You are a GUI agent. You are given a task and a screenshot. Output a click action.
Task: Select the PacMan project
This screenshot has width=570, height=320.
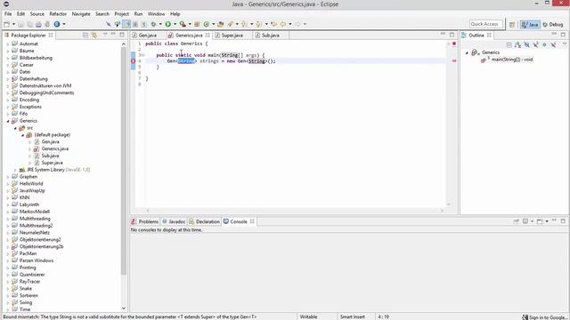click(28, 253)
